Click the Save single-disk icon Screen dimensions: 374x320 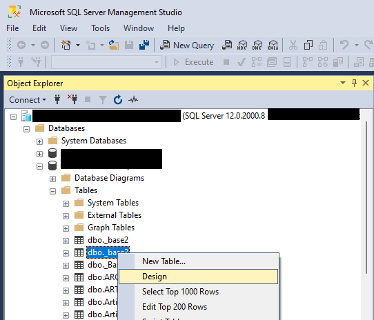129,45
